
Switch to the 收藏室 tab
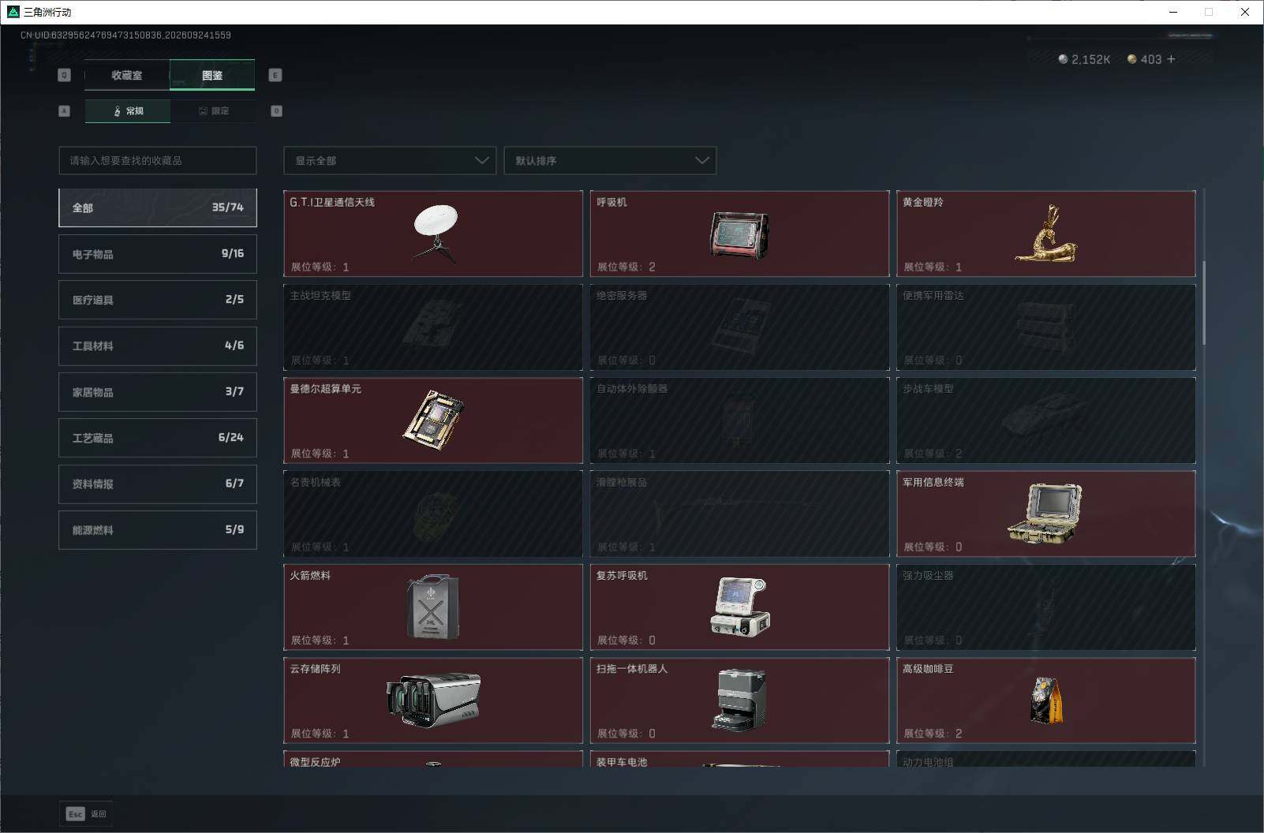pyautogui.click(x=127, y=75)
